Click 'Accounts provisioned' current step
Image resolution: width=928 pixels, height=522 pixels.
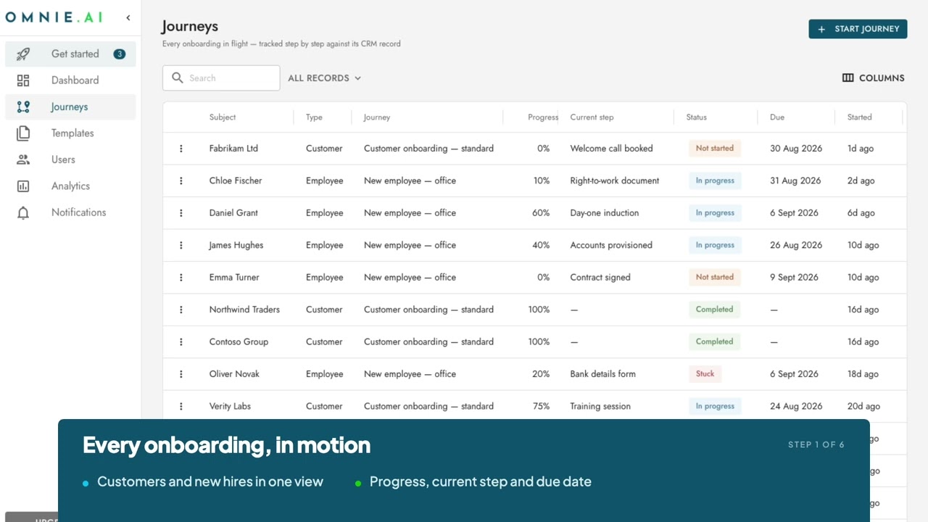pyautogui.click(x=611, y=245)
